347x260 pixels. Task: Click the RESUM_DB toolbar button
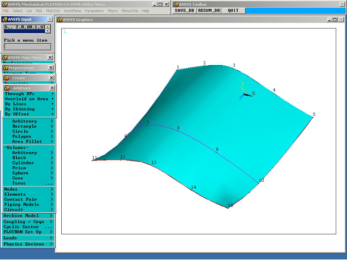[x=209, y=10]
